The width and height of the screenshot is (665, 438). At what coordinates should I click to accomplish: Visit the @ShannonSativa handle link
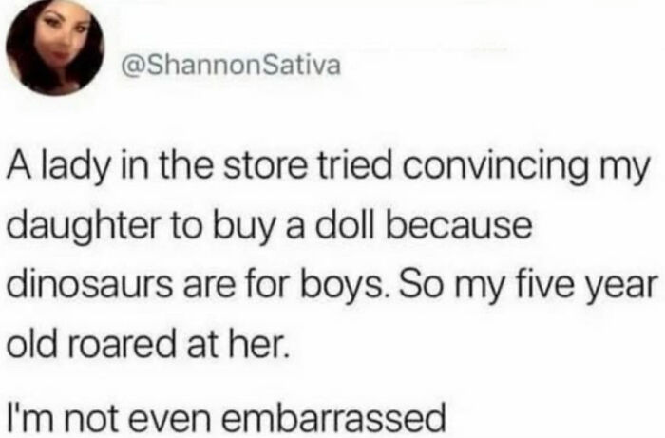coord(231,66)
